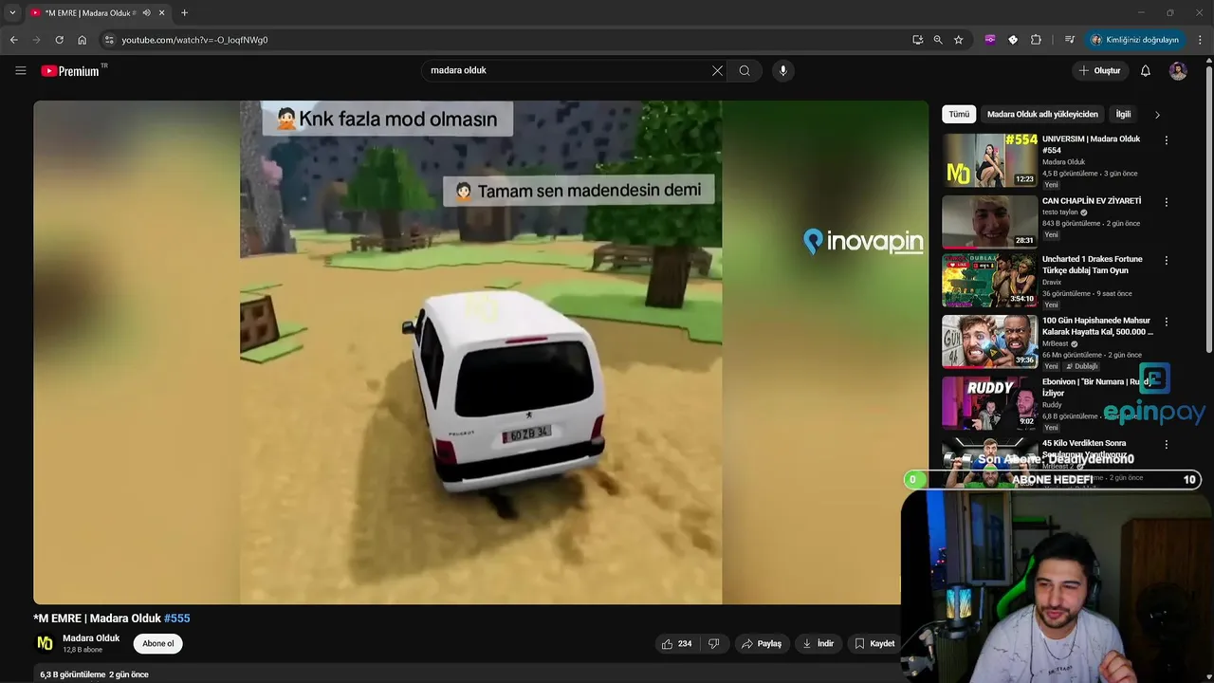This screenshot has height=683, width=1214.
Task: Click the #555 hashtag in title
Action: click(x=177, y=618)
